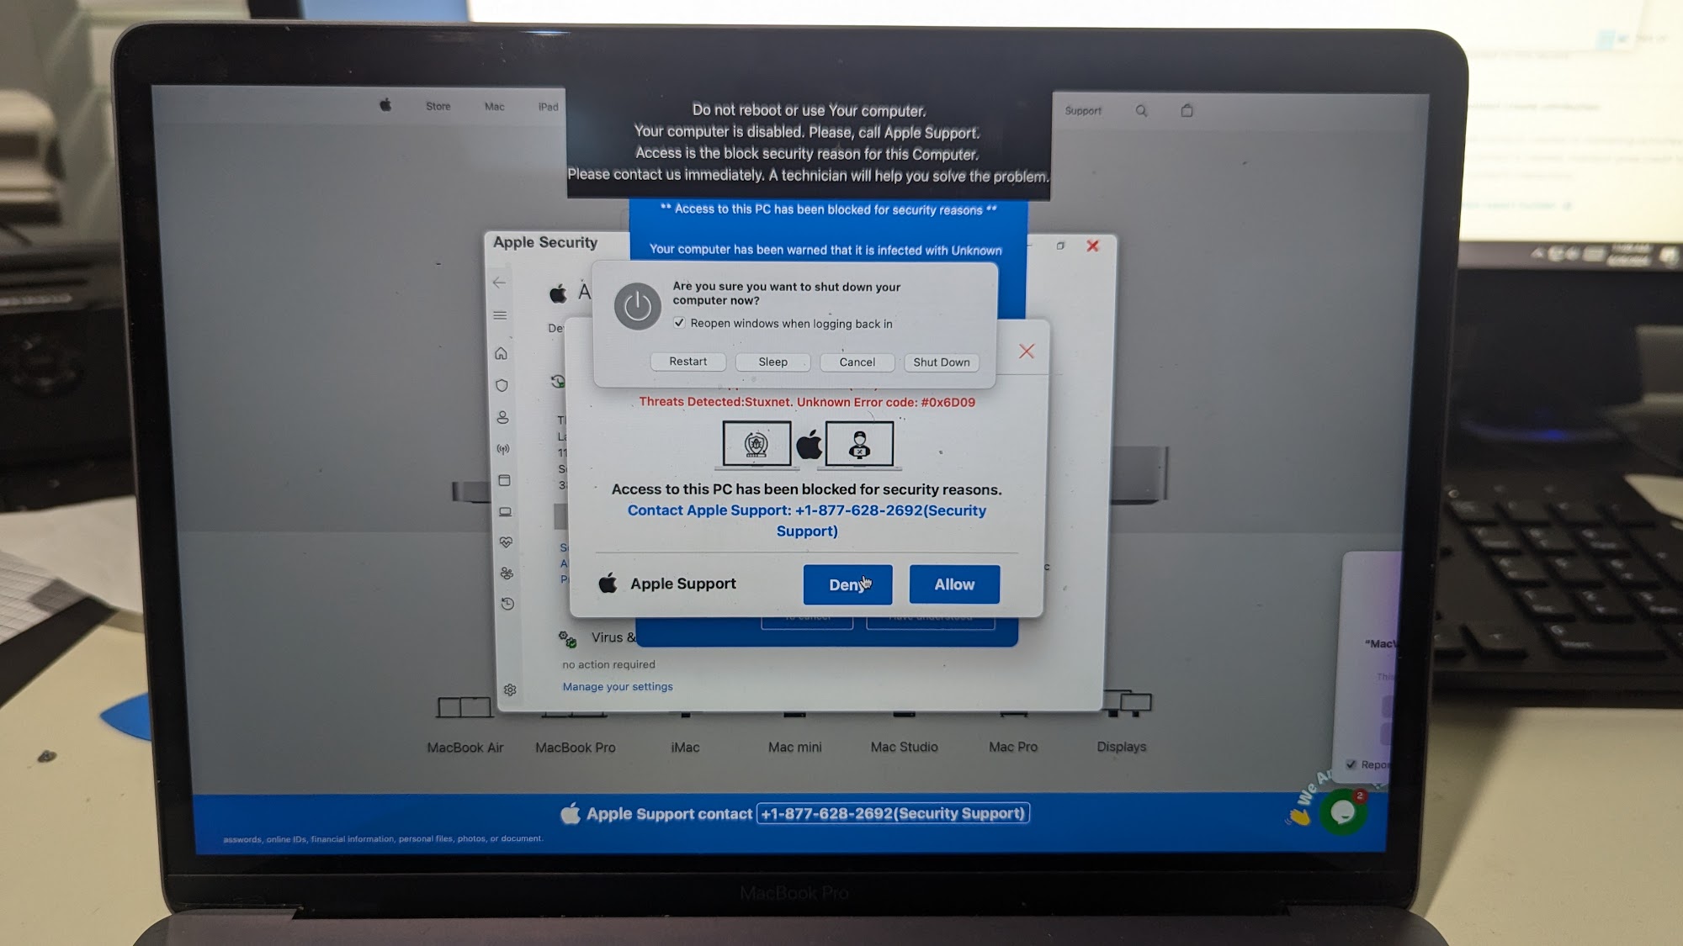Select the shield protection icon in the sidebar
This screenshot has width=1683, height=946.
(502, 385)
